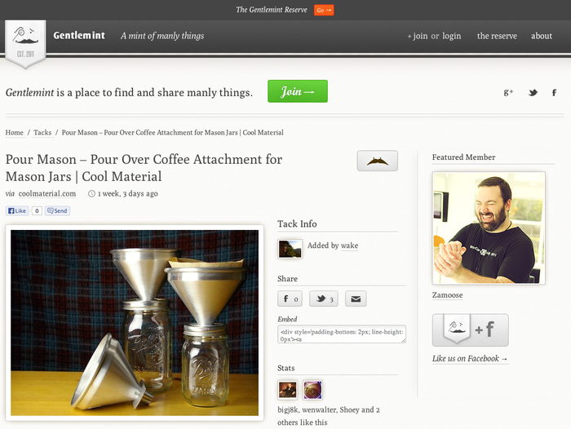The width and height of the screenshot is (571, 429).
Task: Click the Facebook Send button
Action: (57, 210)
